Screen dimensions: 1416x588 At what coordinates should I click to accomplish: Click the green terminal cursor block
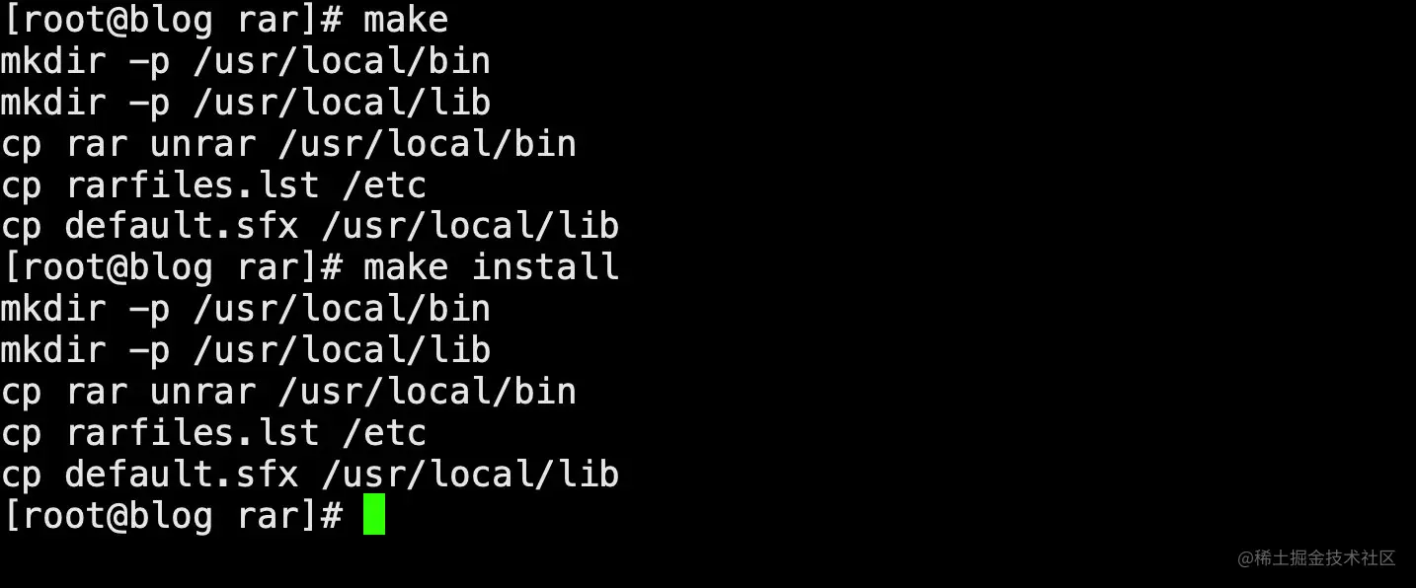point(374,515)
